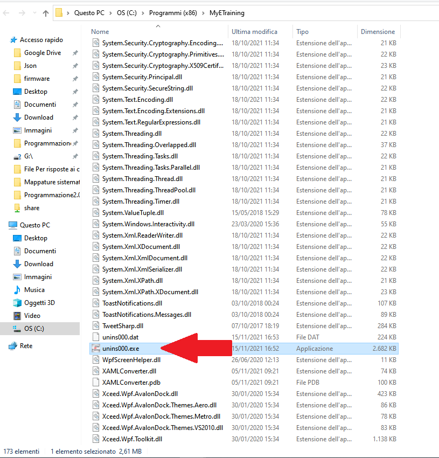Expand chevron after OS (C:) in address bar
The height and width of the screenshot is (458, 439).
[x=143, y=13]
